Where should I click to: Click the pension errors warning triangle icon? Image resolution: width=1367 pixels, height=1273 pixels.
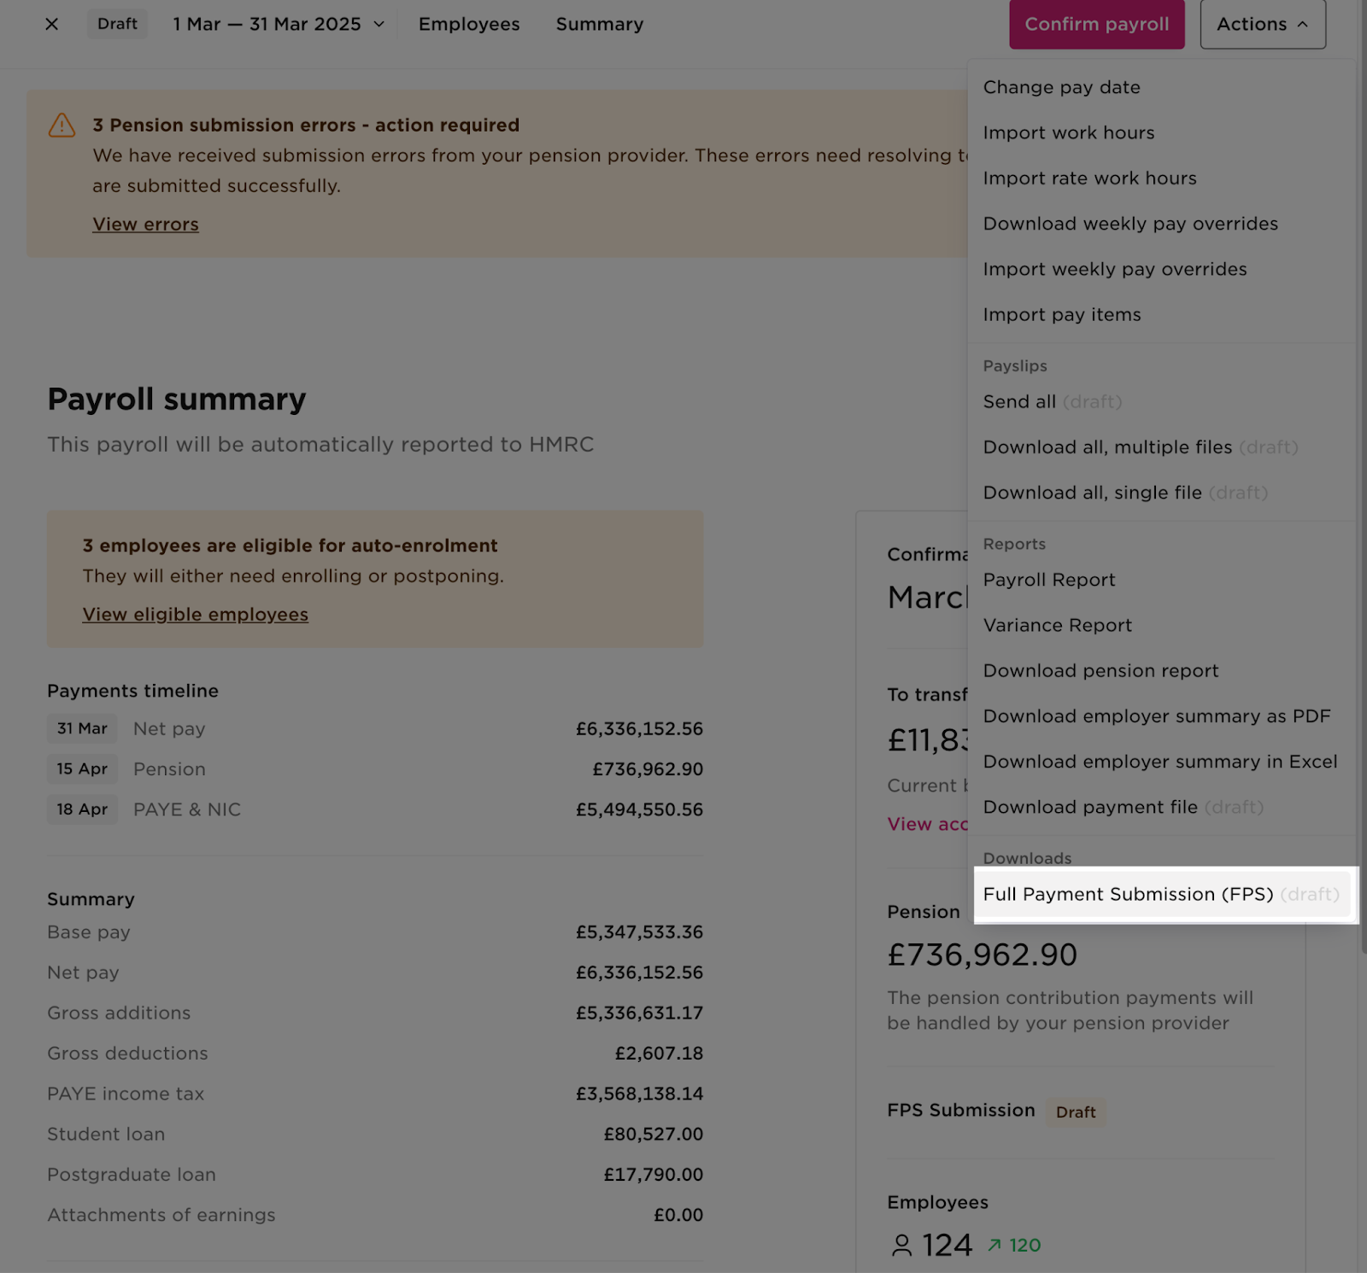click(62, 125)
